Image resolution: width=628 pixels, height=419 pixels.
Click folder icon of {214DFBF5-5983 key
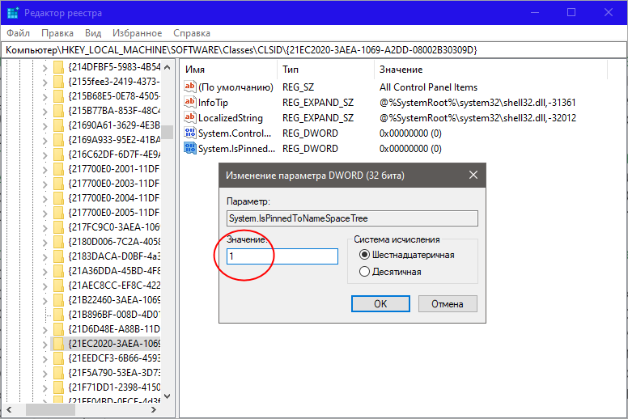[58, 67]
